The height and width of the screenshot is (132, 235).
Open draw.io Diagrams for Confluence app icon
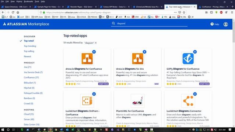click(87, 59)
